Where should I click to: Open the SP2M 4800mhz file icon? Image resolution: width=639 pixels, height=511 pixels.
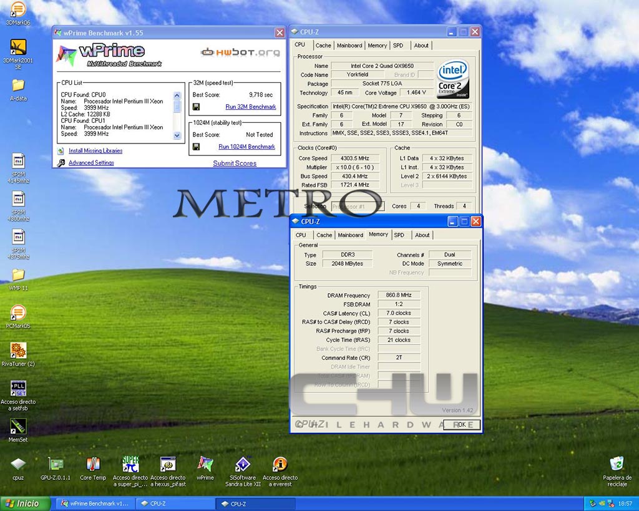tap(18, 199)
